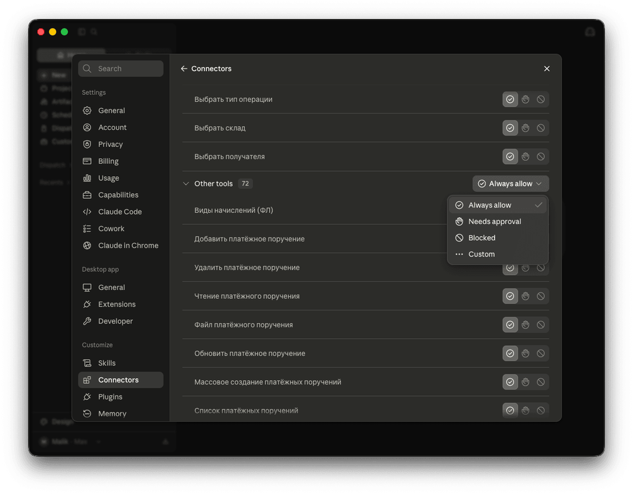
Task: Collapse the Other tools section chevron
Action: pyautogui.click(x=185, y=184)
